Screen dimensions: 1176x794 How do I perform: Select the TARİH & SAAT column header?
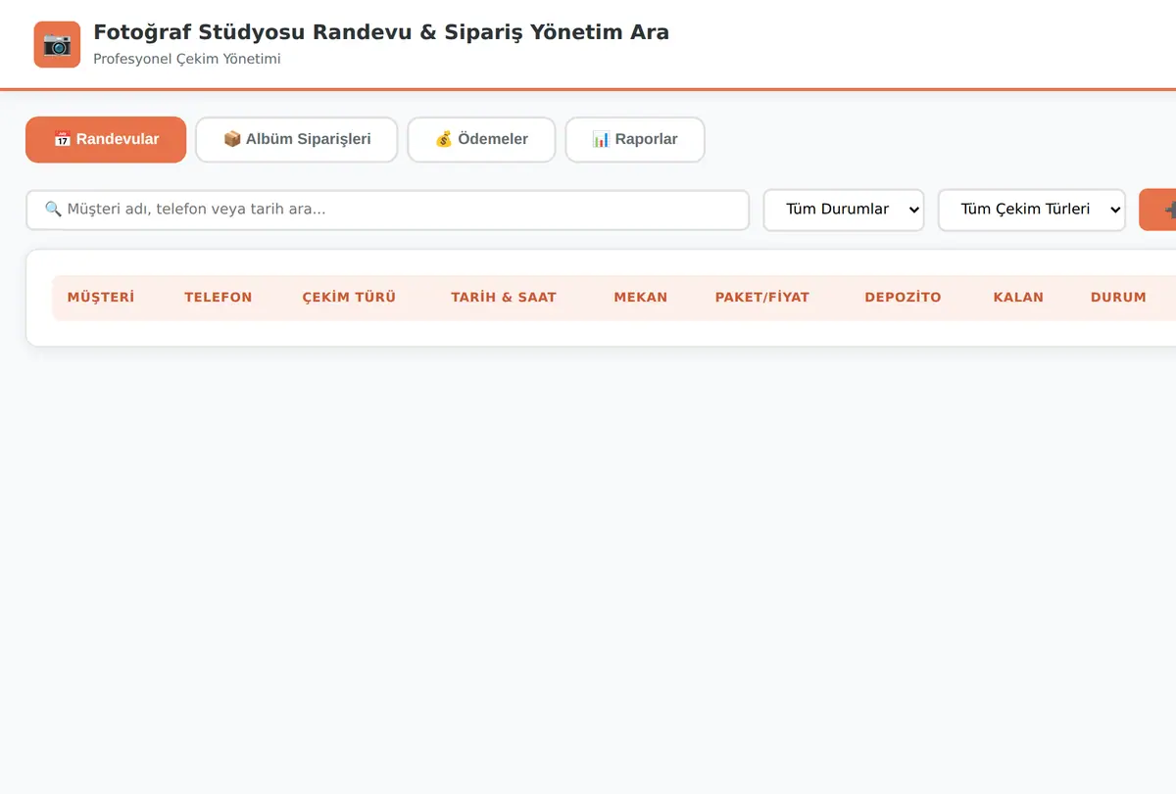coord(504,298)
